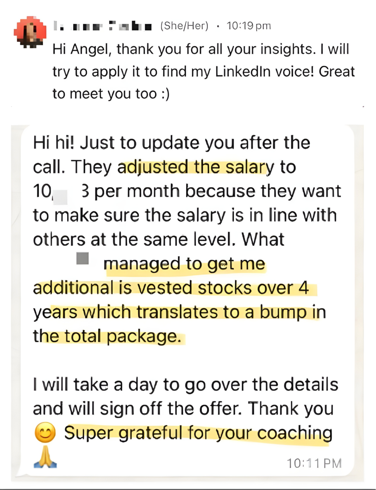Click the praying hands emoji
The height and width of the screenshot is (490, 376).
click(45, 457)
